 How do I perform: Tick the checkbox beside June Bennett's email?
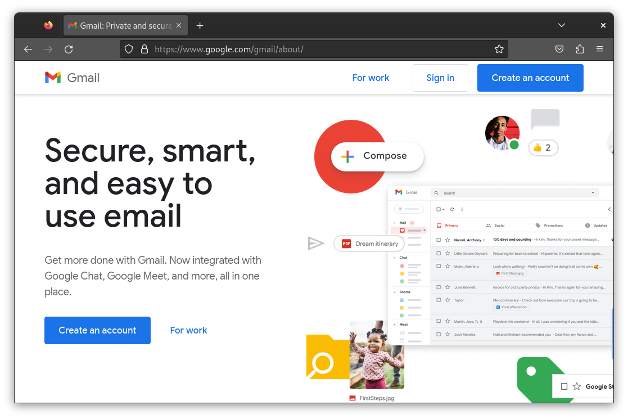(x=439, y=287)
